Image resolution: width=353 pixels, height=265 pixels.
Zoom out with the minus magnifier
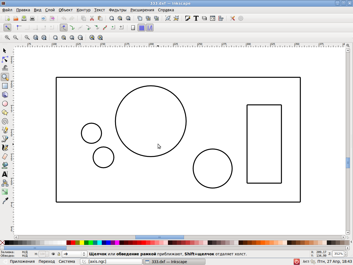point(16,38)
